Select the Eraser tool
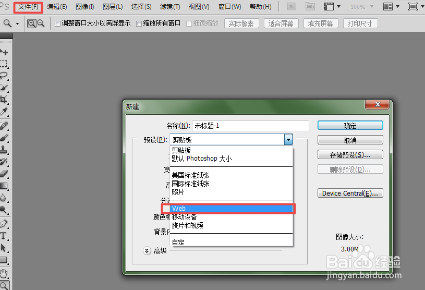The width and height of the screenshot is (425, 290). [4, 174]
